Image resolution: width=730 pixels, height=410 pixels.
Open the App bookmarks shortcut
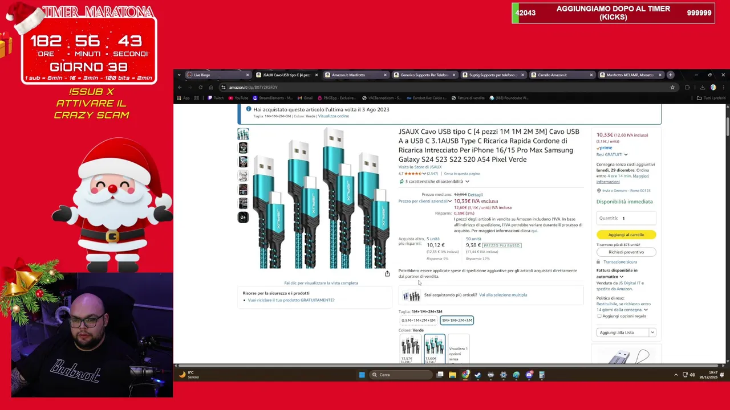[x=183, y=98]
